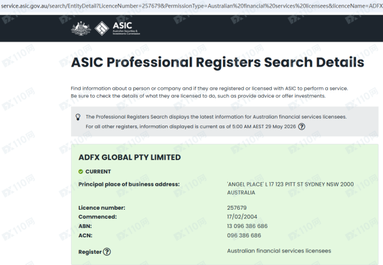Open the help icon next to Register
Screen dimensions: 383x265
(107, 252)
